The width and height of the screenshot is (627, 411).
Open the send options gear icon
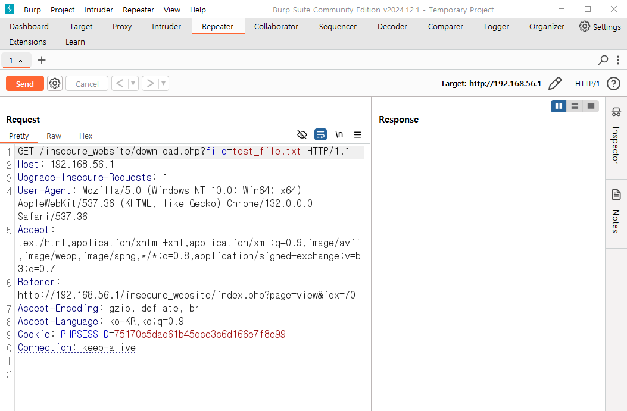(x=55, y=83)
